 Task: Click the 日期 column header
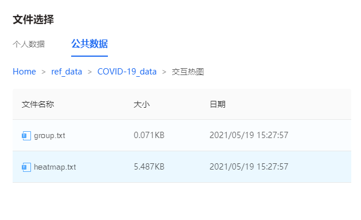point(218,104)
